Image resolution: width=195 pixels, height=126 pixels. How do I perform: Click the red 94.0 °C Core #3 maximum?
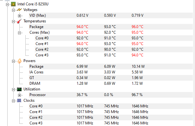click(137, 55)
